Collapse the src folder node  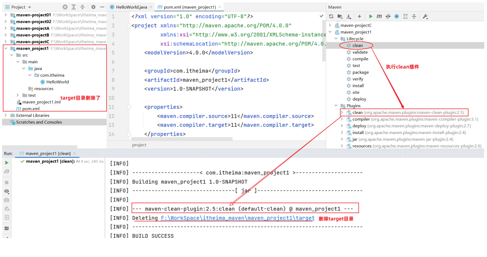(x=12, y=55)
